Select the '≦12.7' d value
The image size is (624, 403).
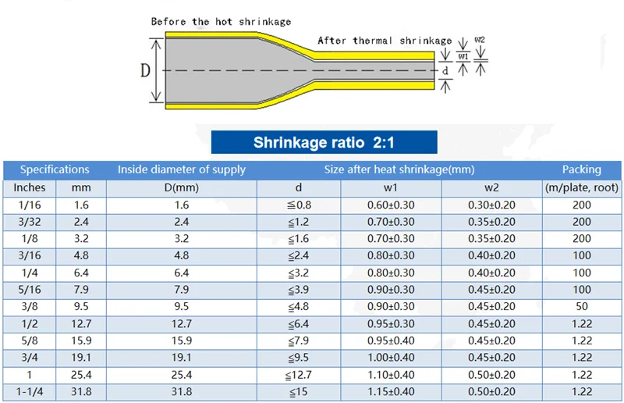tap(299, 375)
